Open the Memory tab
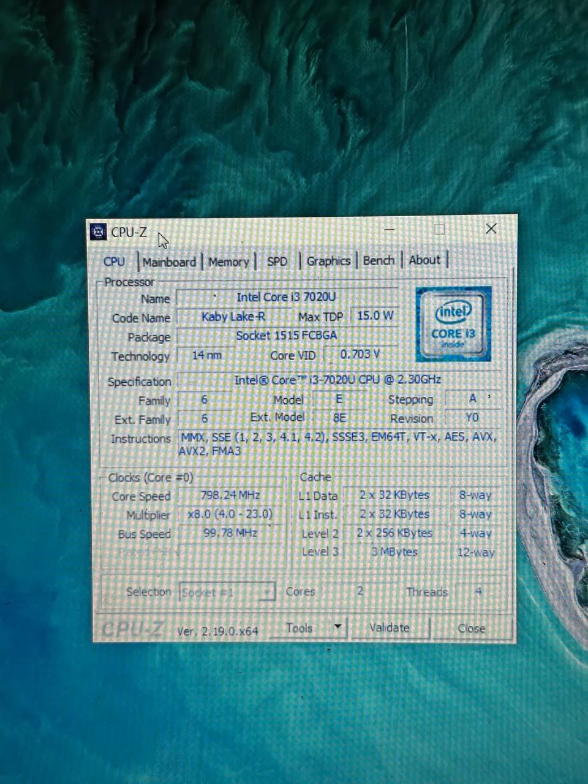This screenshot has height=784, width=588. (228, 262)
